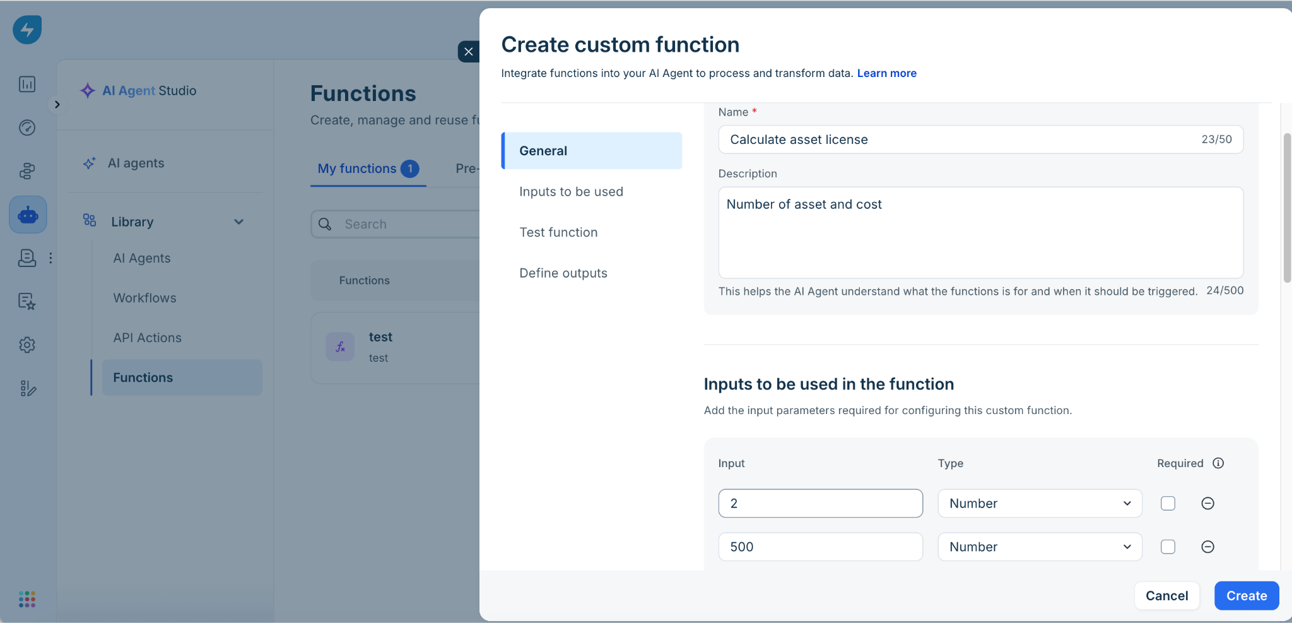Click the Required info icon
Image resolution: width=1292 pixels, height=623 pixels.
point(1218,463)
